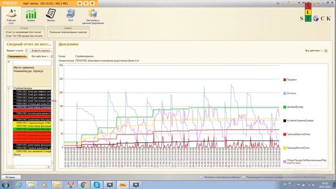
Task: Select yellow ГЕРКУЛЕС Гидроизоляция АКВА row
Action: click(x=31, y=123)
